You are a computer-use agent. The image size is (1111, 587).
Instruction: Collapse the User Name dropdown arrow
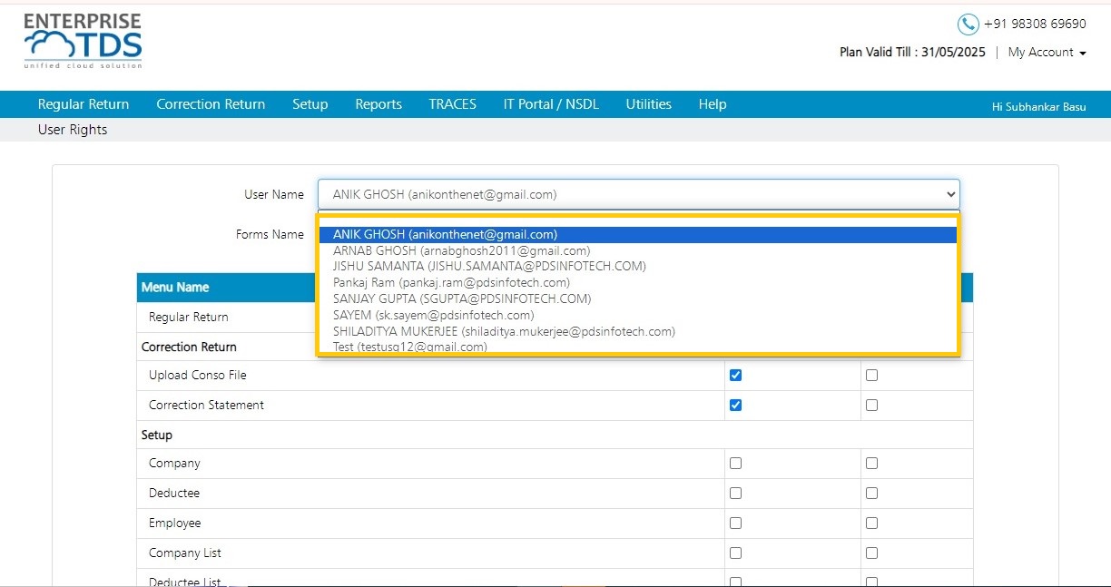(x=950, y=194)
